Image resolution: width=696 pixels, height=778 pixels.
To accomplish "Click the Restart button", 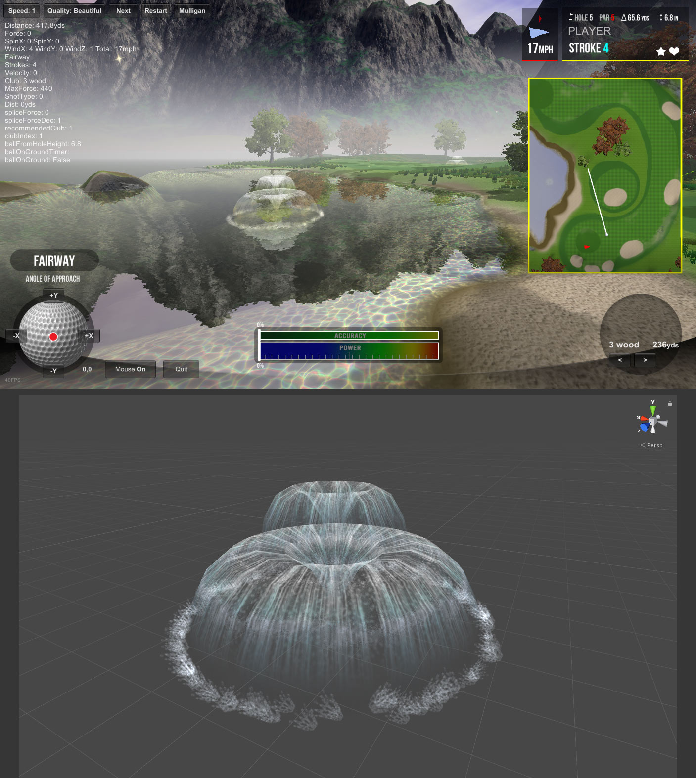I will pyautogui.click(x=155, y=11).
